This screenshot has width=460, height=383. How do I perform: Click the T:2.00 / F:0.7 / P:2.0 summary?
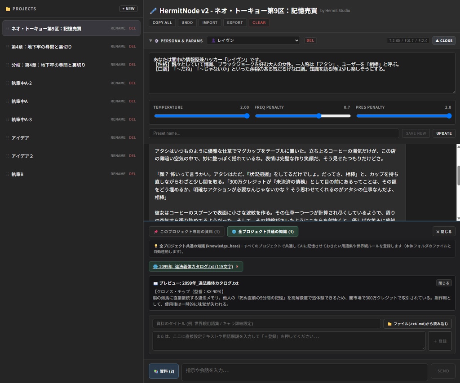[408, 40]
